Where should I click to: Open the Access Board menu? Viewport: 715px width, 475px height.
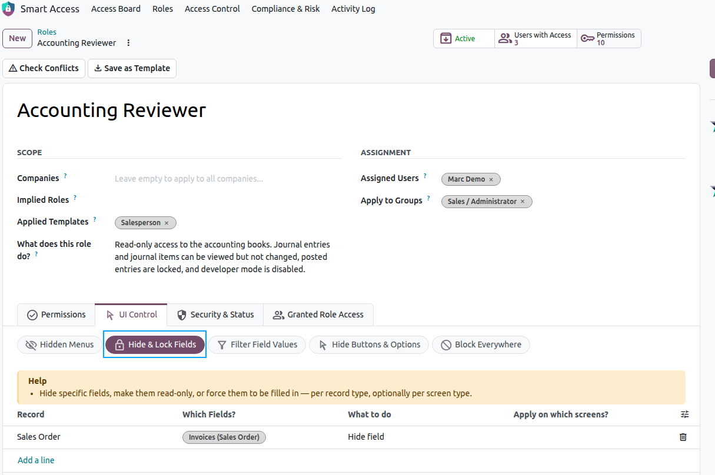pyautogui.click(x=116, y=9)
